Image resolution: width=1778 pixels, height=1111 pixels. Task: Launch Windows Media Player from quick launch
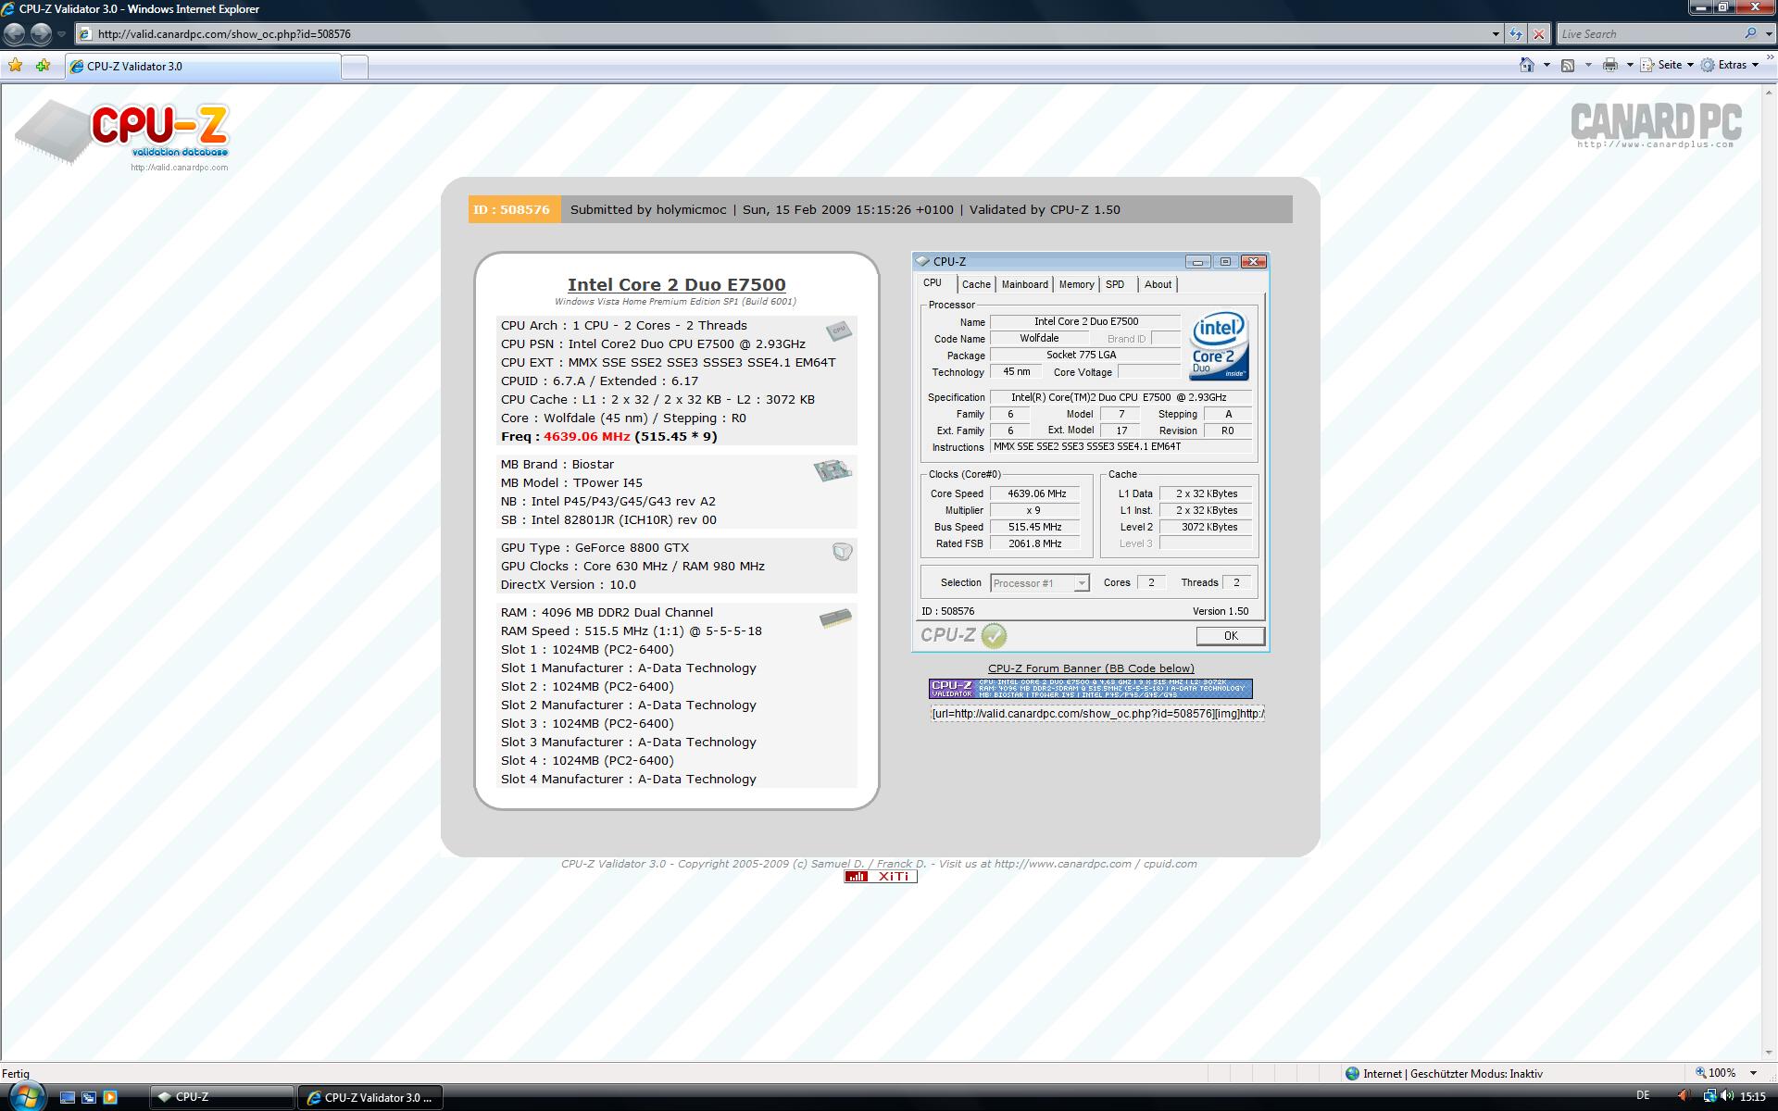tap(110, 1097)
